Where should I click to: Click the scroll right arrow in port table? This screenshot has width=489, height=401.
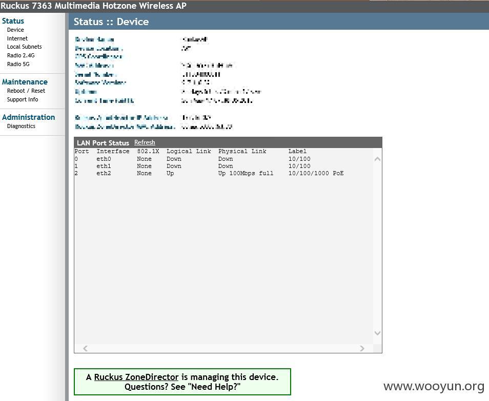pos(362,348)
